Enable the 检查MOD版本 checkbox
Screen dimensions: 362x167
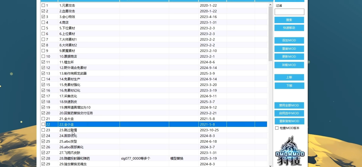click(277, 128)
